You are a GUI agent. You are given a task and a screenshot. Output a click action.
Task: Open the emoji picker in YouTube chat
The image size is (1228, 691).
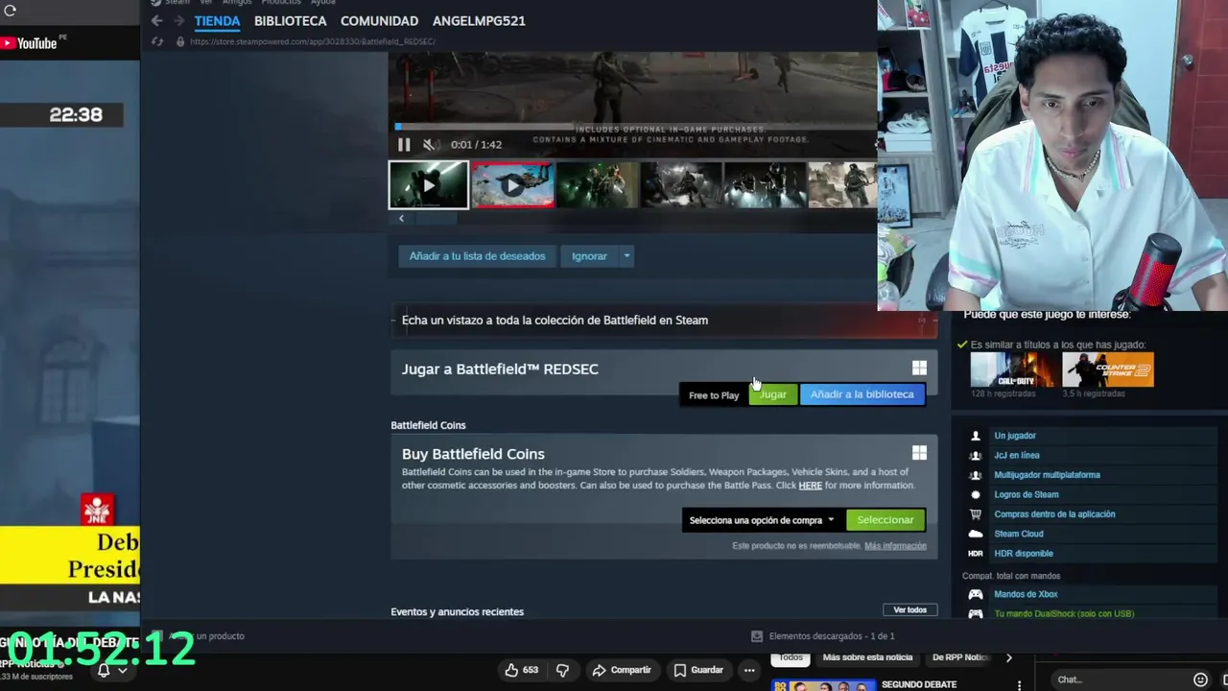point(1200,679)
